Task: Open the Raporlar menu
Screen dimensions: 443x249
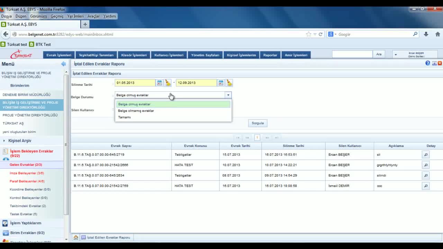Action: (270, 55)
